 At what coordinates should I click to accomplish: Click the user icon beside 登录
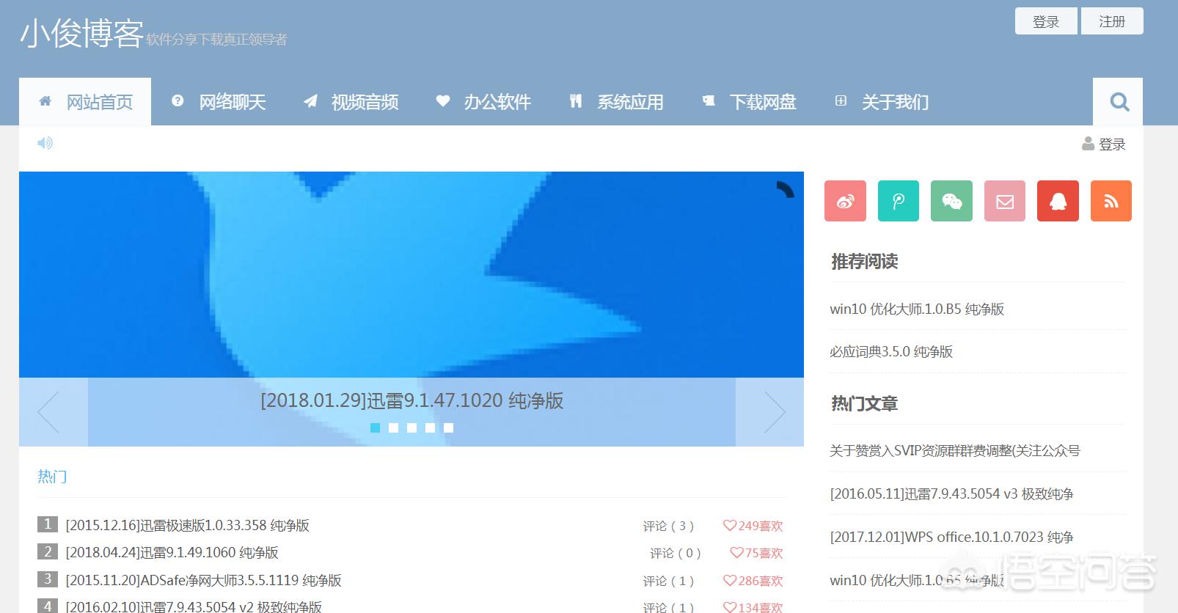[1088, 144]
